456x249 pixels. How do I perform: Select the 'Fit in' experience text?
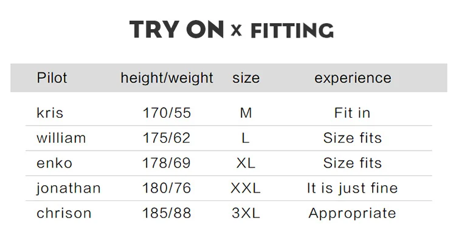(x=353, y=113)
